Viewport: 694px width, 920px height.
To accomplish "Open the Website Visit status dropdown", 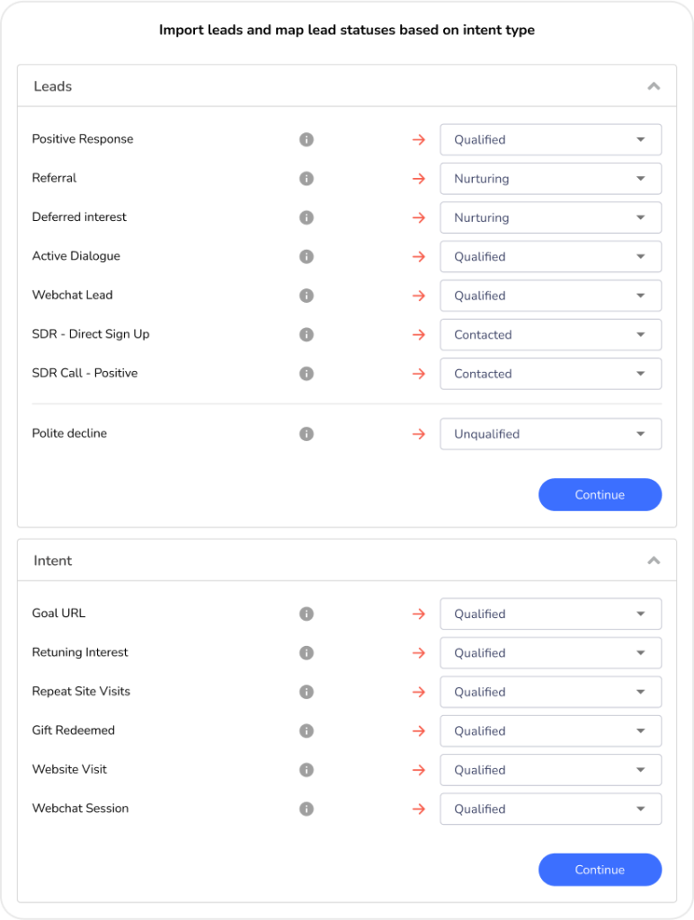I will coord(550,770).
